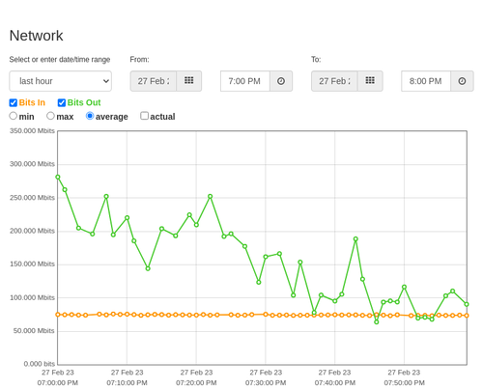483x389 pixels.
Task: Select the average radio button
Action: click(90, 116)
